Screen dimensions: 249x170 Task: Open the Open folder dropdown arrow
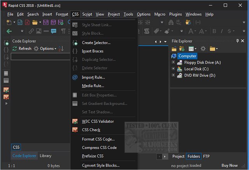click(x=40, y=22)
